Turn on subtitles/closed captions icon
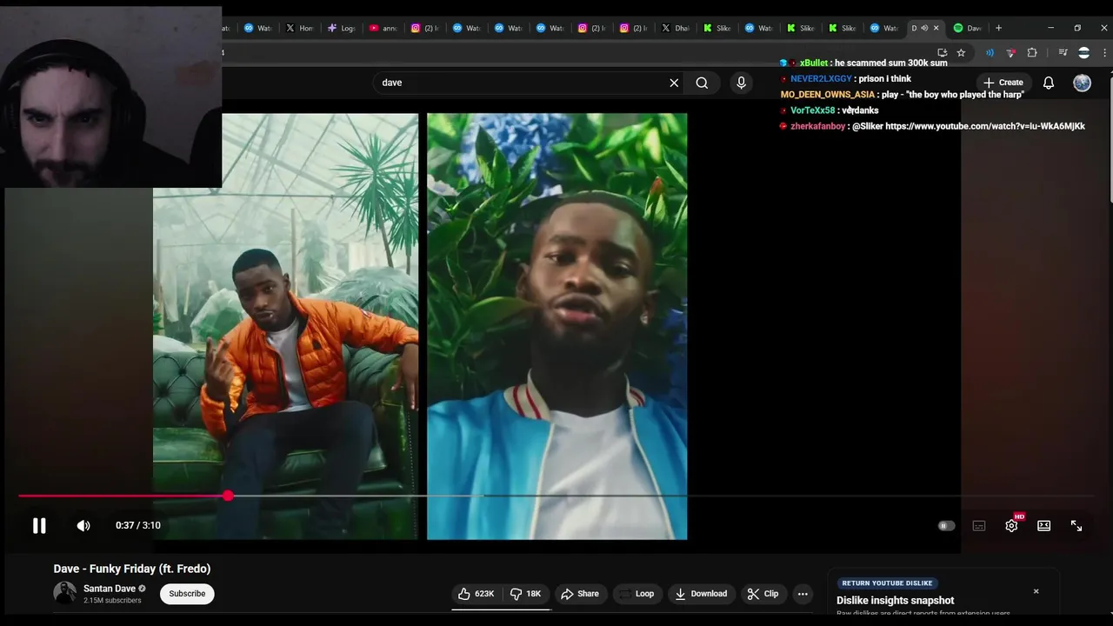This screenshot has width=1113, height=626. [979, 525]
